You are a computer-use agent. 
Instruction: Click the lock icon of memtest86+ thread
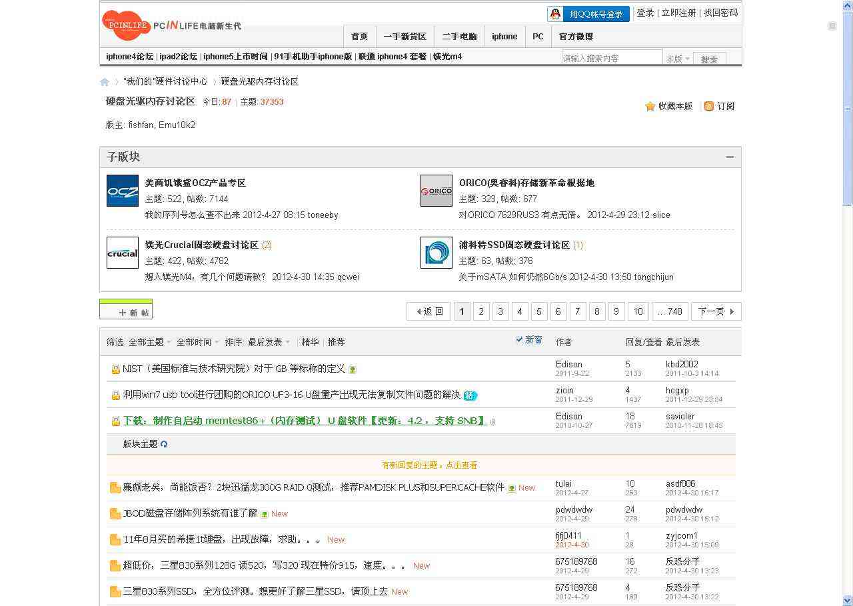pyautogui.click(x=115, y=421)
